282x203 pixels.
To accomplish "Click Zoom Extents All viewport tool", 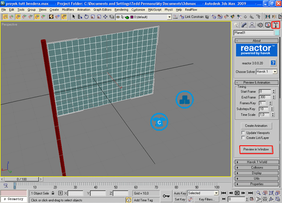I will point(278,193).
